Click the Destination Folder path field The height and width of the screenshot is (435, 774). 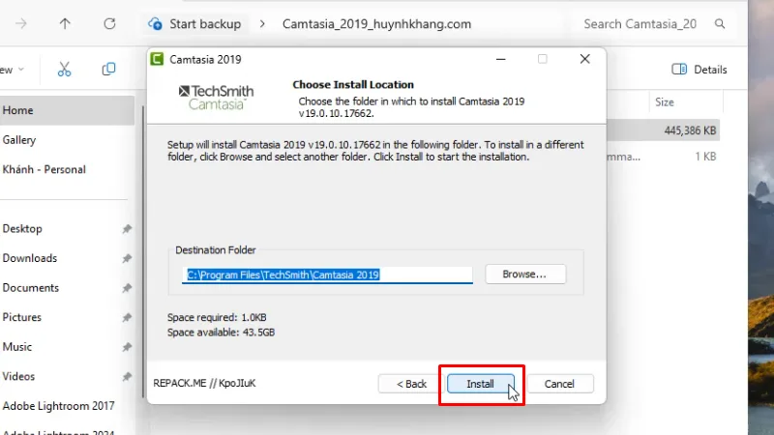click(327, 275)
